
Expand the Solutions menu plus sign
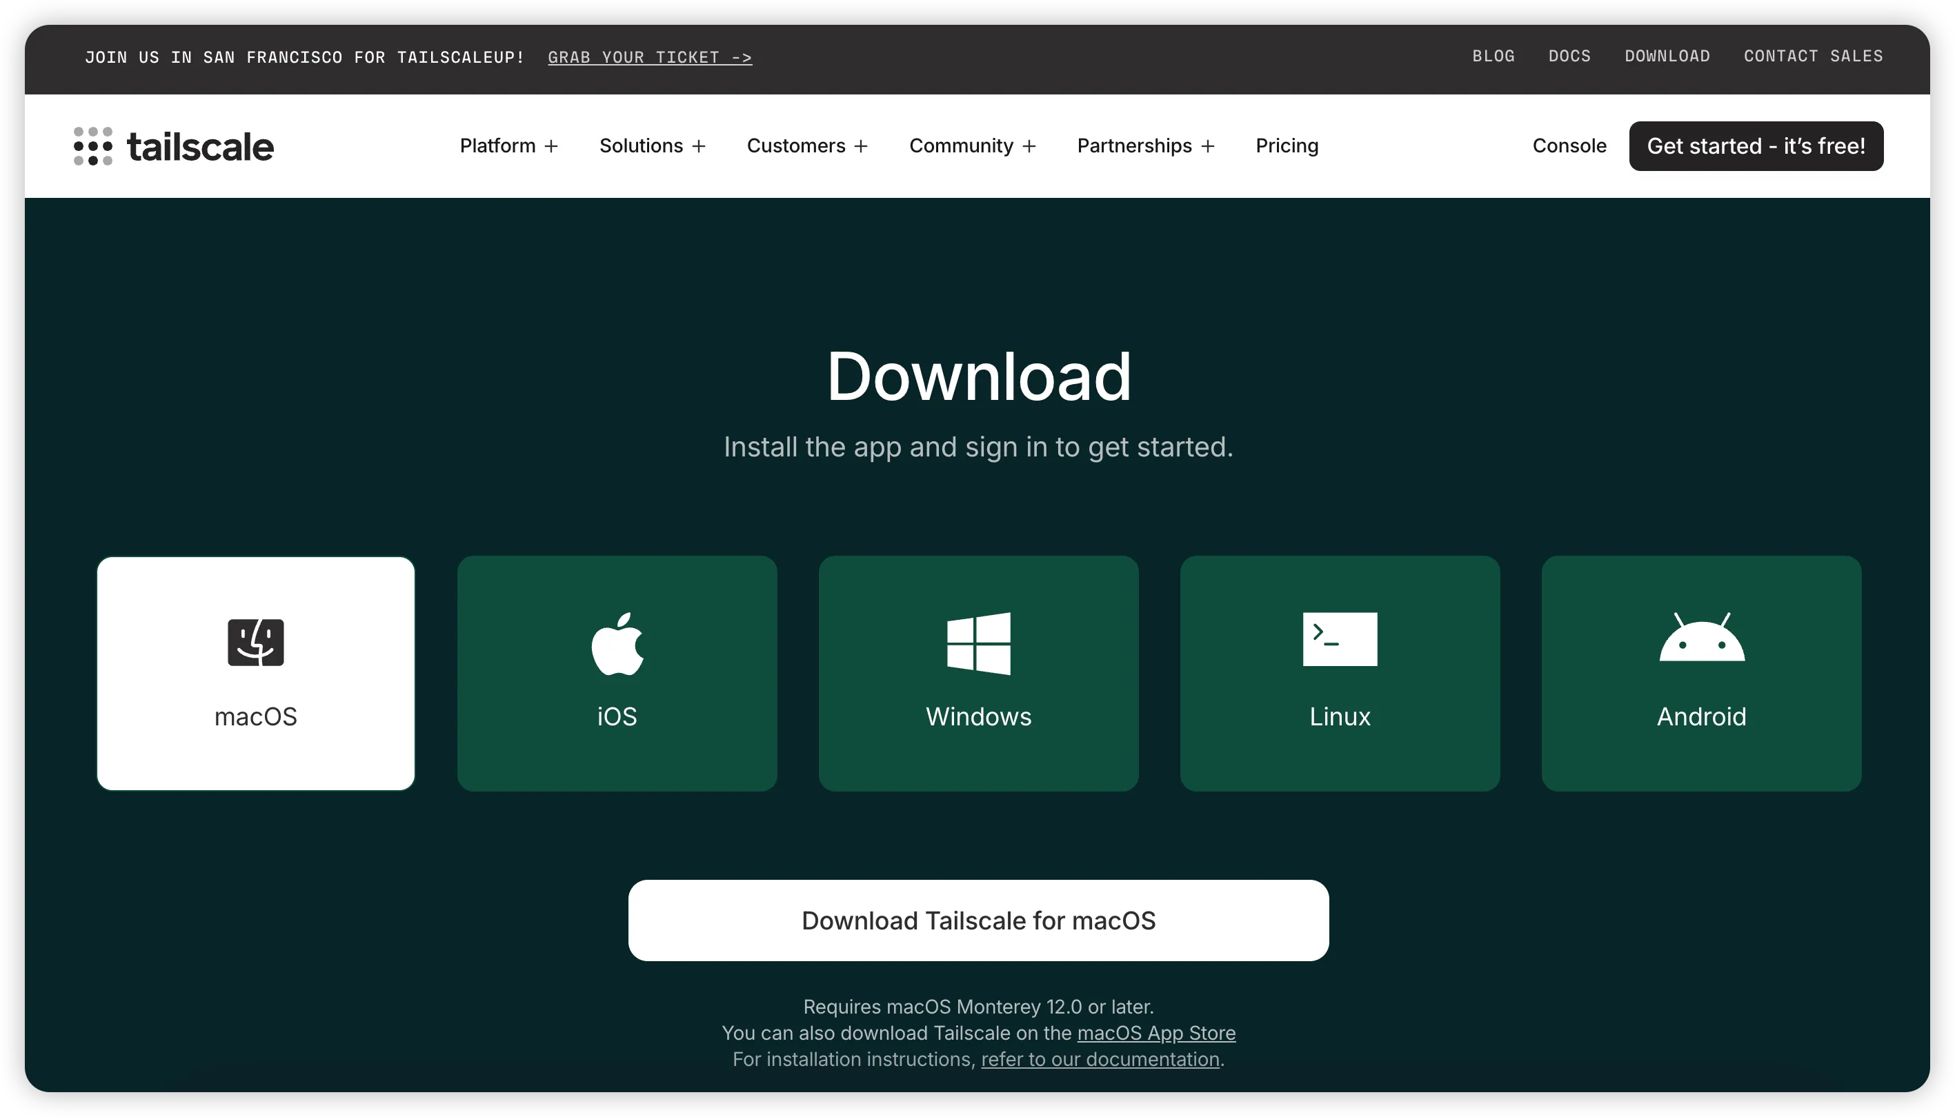(699, 145)
